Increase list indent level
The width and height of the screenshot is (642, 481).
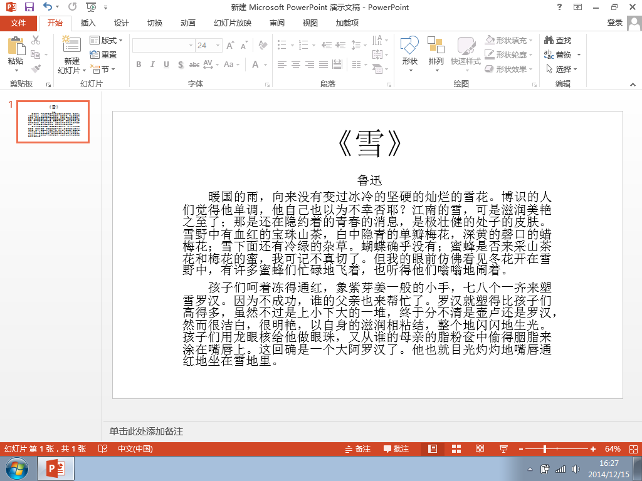coord(340,45)
